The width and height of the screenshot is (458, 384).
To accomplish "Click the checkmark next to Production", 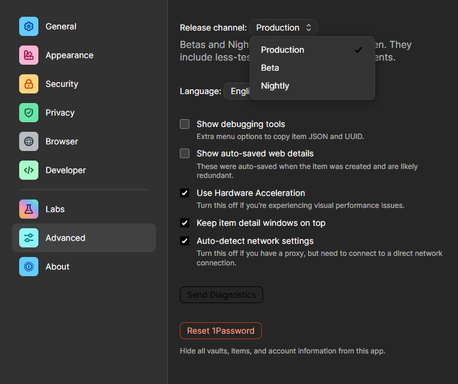I will click(358, 50).
